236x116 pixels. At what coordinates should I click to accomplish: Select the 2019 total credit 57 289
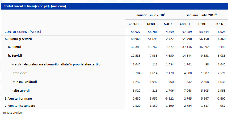click(x=187, y=32)
